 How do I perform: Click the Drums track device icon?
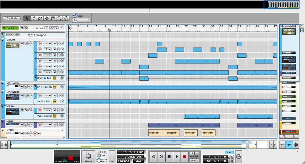click(x=13, y=45)
